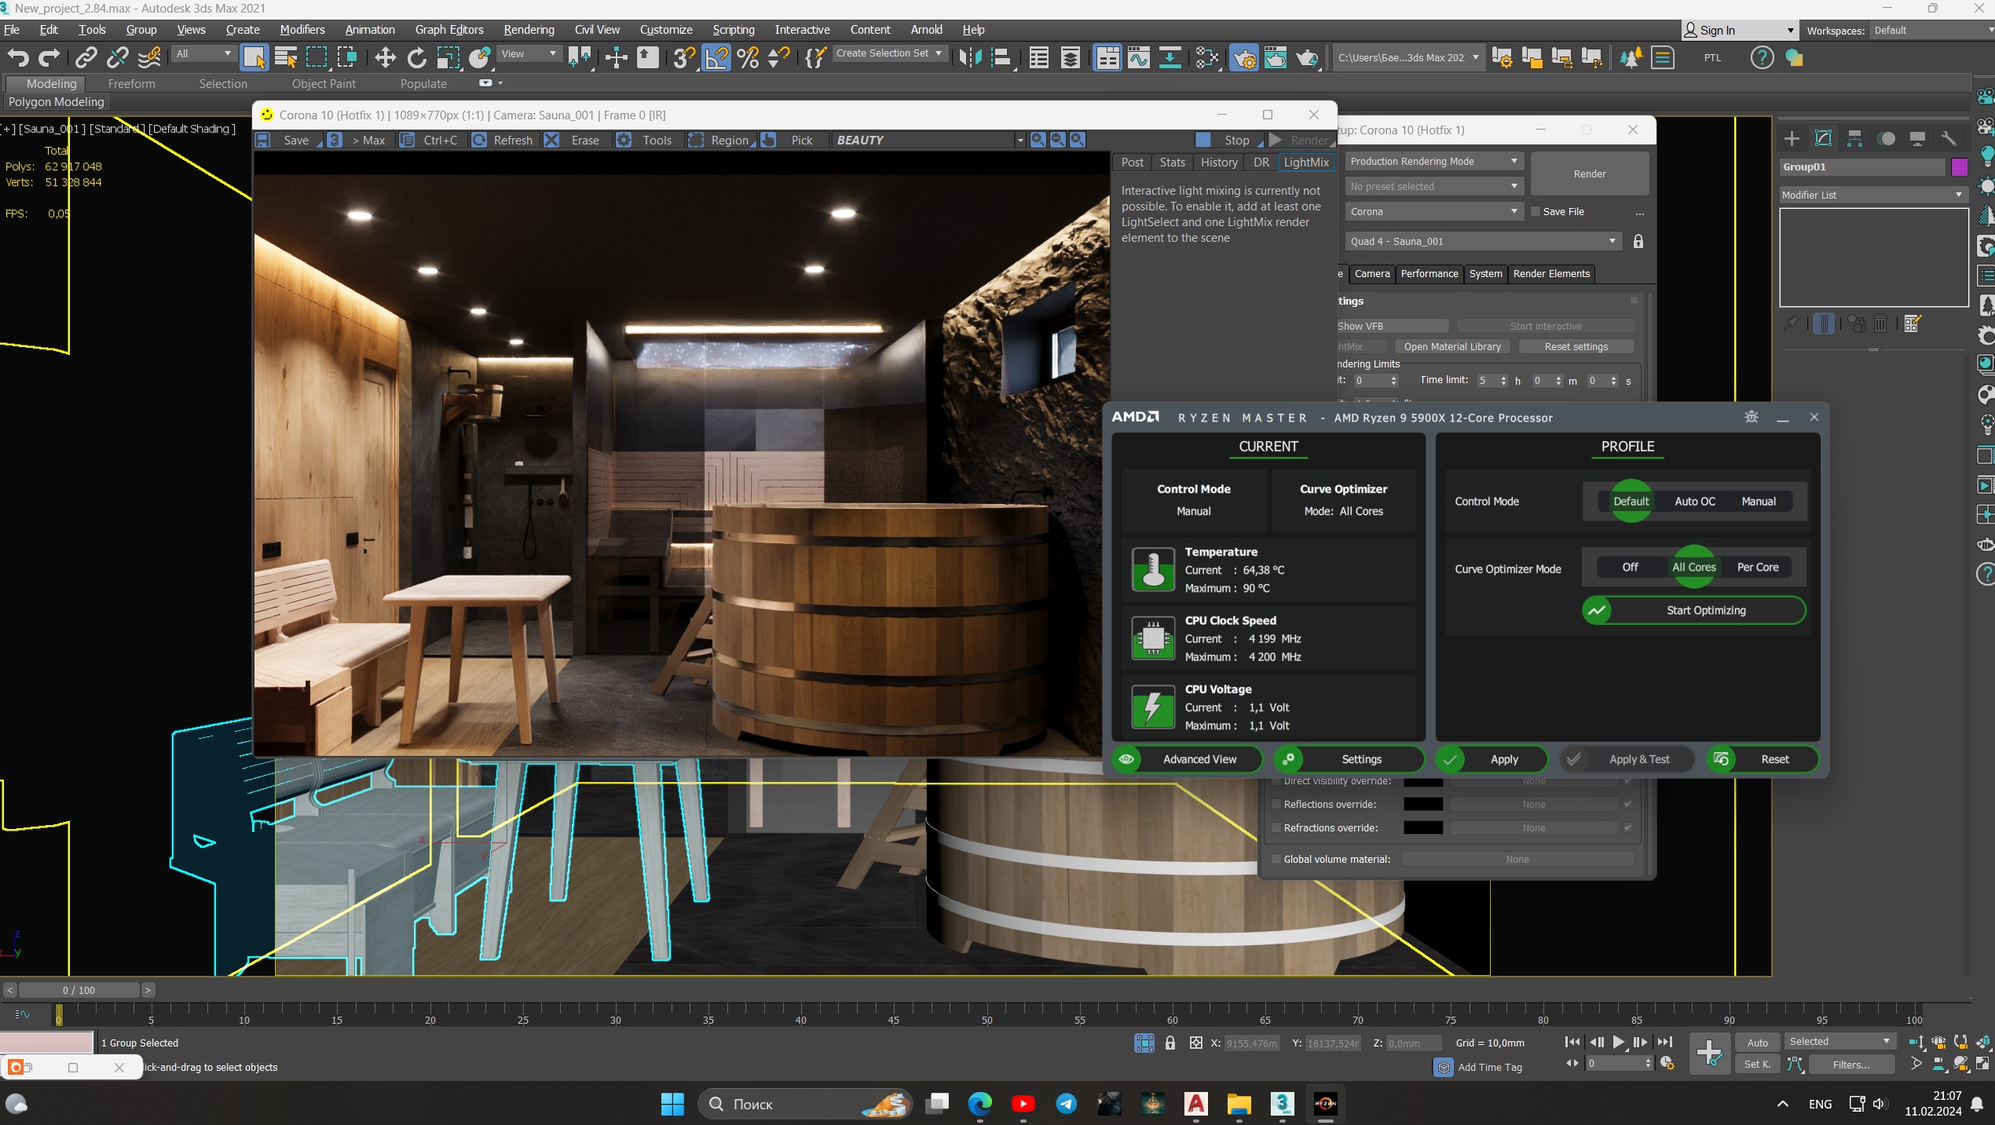Enable the Save File checkbox
Image resolution: width=1995 pixels, height=1125 pixels.
1536,211
